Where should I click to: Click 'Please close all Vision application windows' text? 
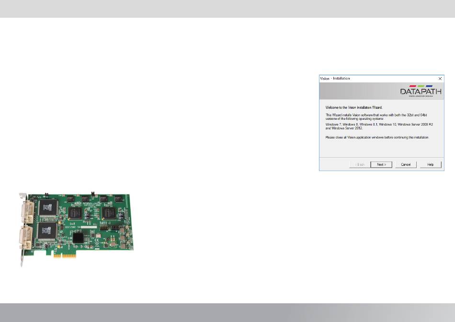coord(377,138)
